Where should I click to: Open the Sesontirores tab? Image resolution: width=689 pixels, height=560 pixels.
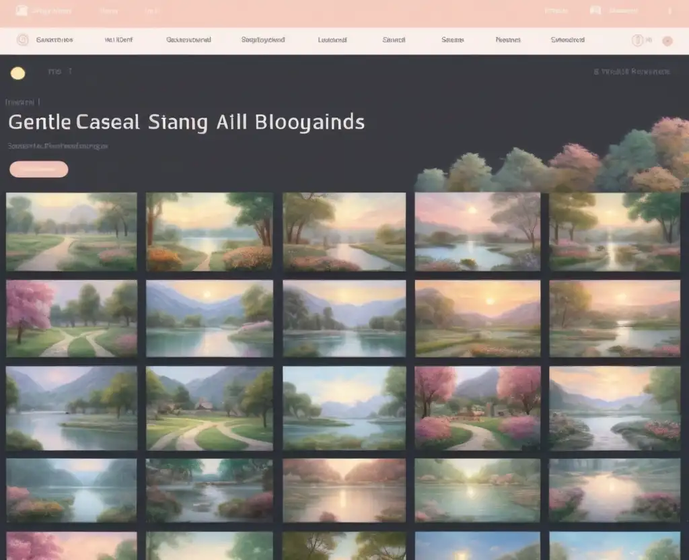[55, 40]
